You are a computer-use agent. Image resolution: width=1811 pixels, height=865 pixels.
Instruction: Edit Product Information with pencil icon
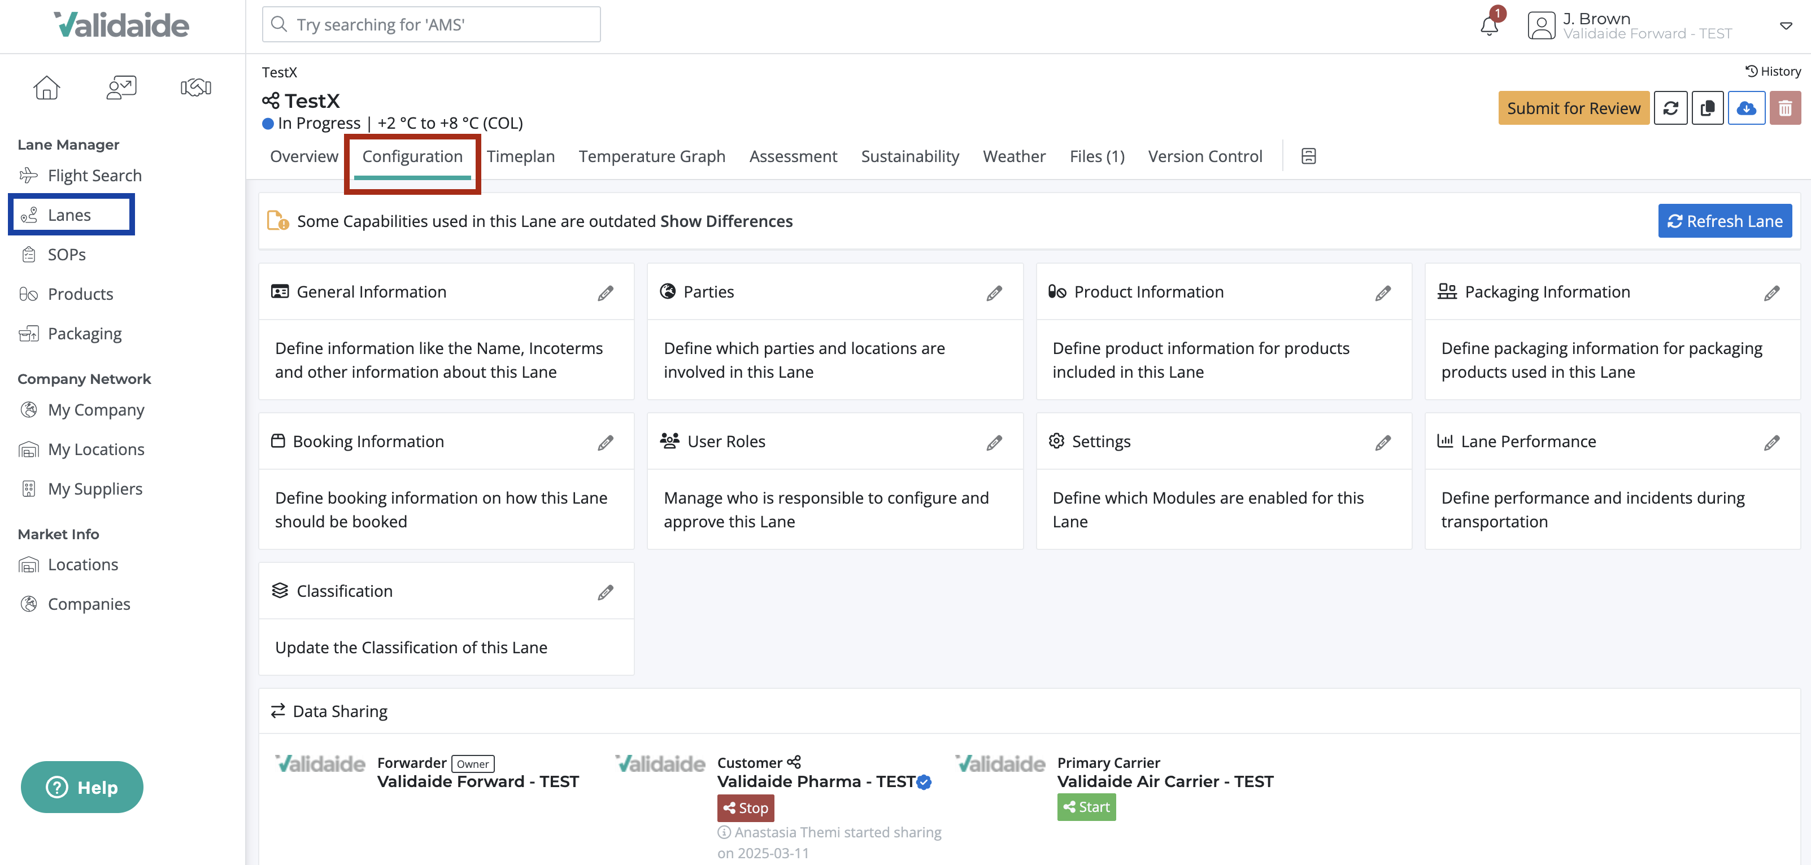tap(1383, 293)
